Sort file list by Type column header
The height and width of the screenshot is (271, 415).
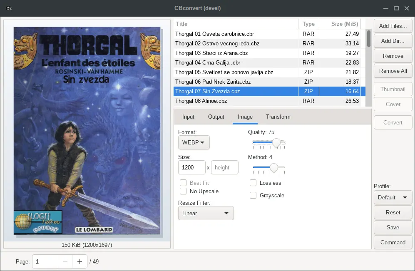(308, 24)
